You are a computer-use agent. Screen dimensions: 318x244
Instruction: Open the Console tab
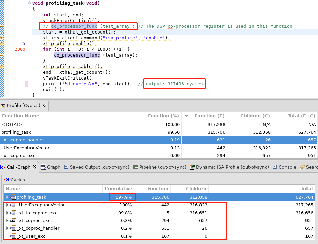(x=287, y=167)
